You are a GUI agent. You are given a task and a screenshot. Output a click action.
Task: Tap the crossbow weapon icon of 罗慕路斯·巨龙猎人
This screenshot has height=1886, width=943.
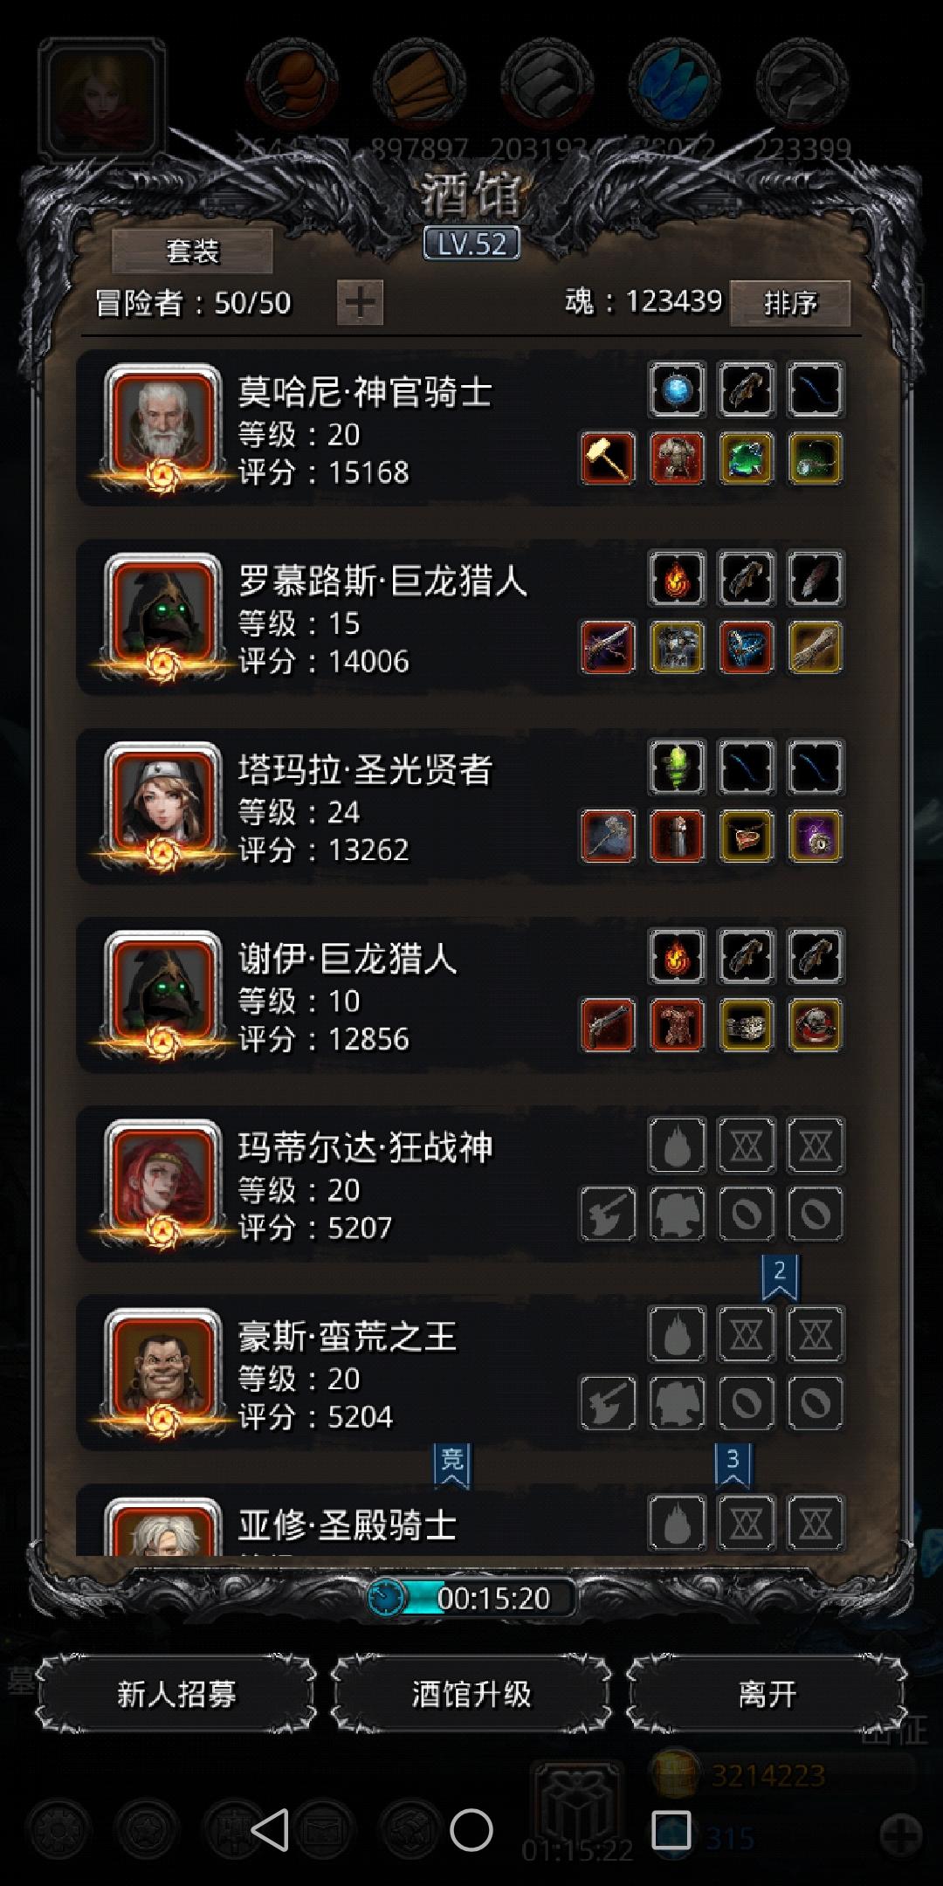point(608,647)
